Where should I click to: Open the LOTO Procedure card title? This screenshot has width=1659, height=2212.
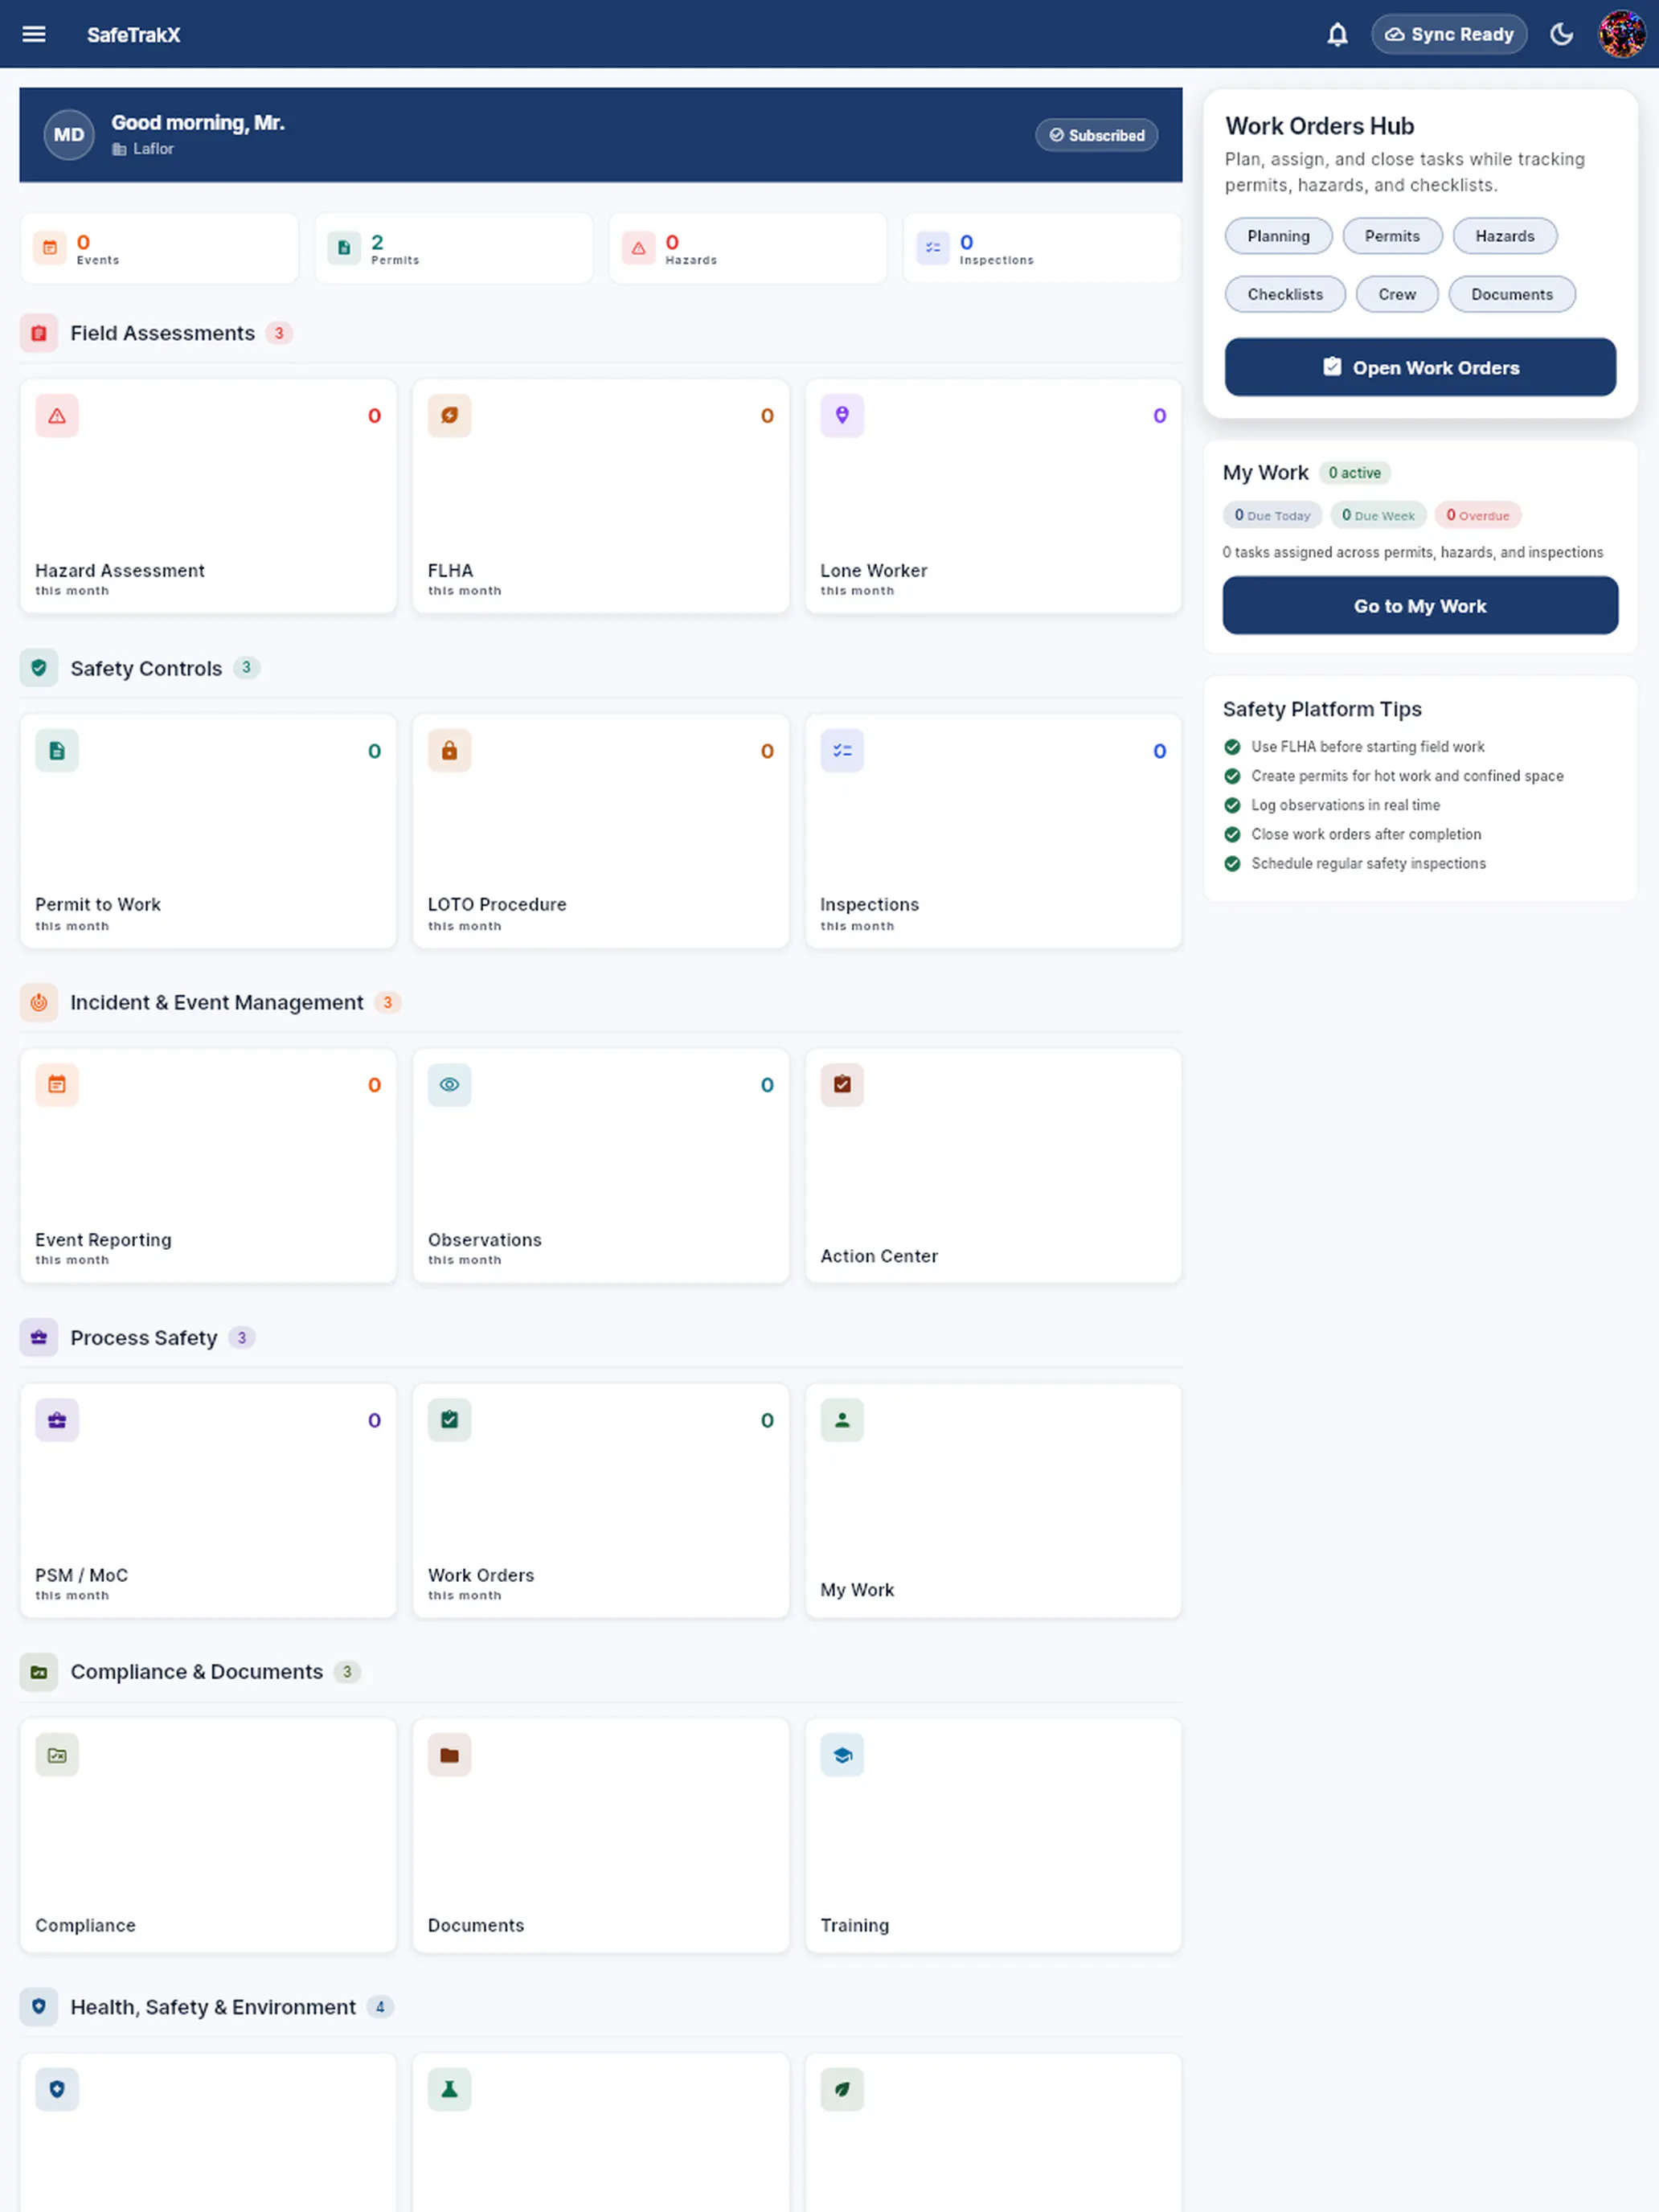[x=497, y=905]
